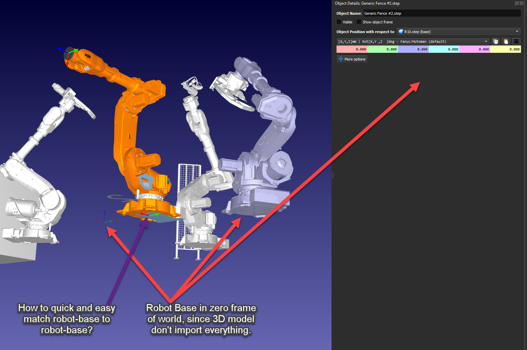Image resolution: width=527 pixels, height=350 pixels.
Task: Click the tool frame axes on orange robot
Action: [x=69, y=53]
